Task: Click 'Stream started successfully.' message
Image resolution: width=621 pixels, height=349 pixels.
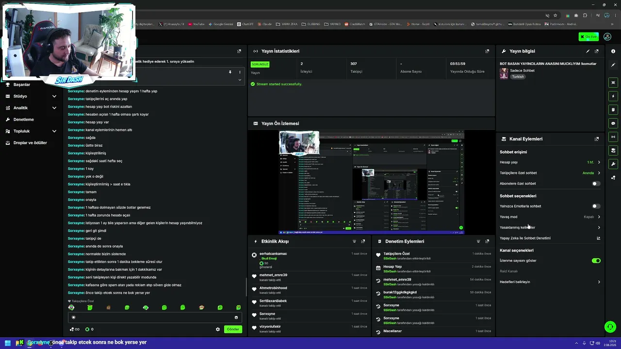Action: pos(279,84)
